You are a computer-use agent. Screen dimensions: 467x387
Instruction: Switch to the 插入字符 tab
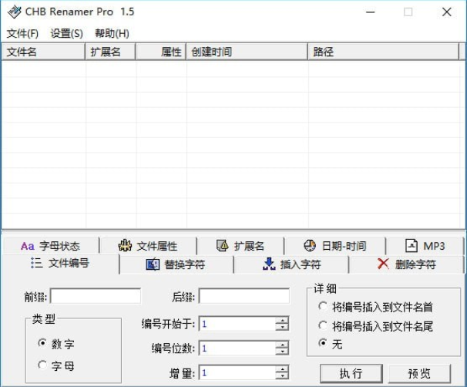click(291, 264)
